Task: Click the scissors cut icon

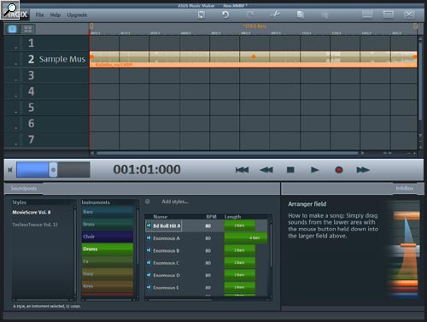Action: [x=275, y=15]
